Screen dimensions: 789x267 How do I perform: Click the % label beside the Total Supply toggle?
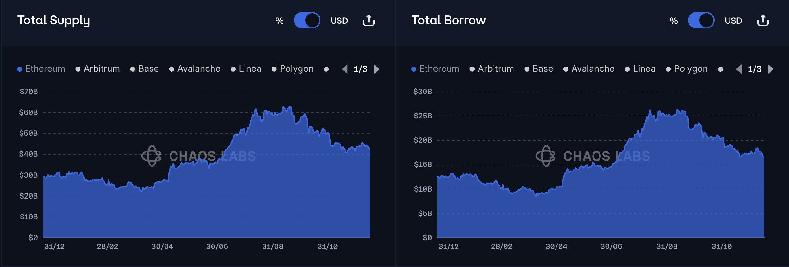coord(279,20)
